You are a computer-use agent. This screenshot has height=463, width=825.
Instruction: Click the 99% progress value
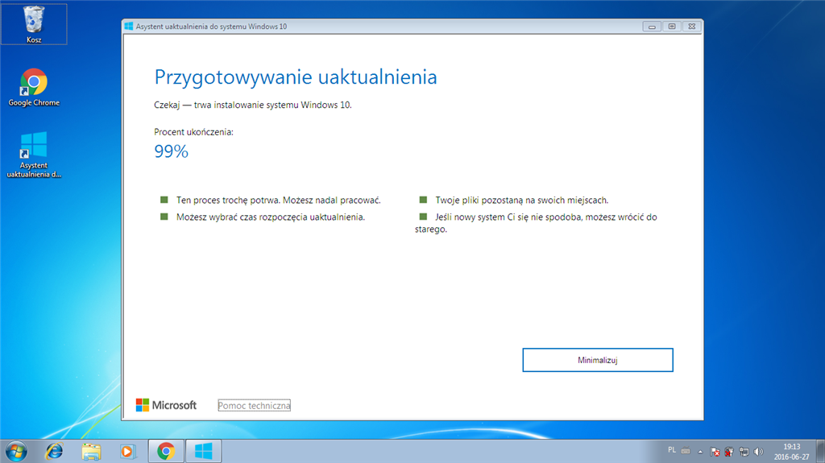point(171,151)
